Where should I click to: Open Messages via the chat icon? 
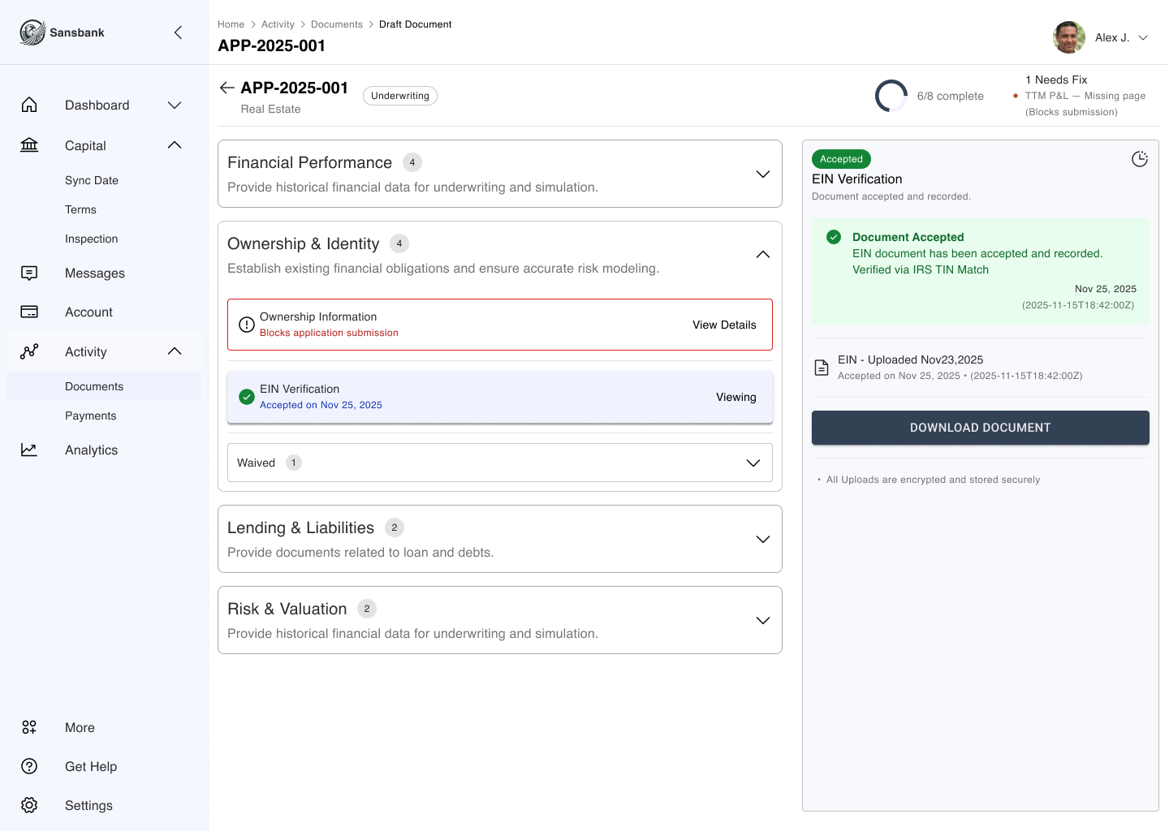pos(29,273)
